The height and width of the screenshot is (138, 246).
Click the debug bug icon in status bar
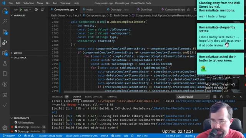(x=132, y=136)
